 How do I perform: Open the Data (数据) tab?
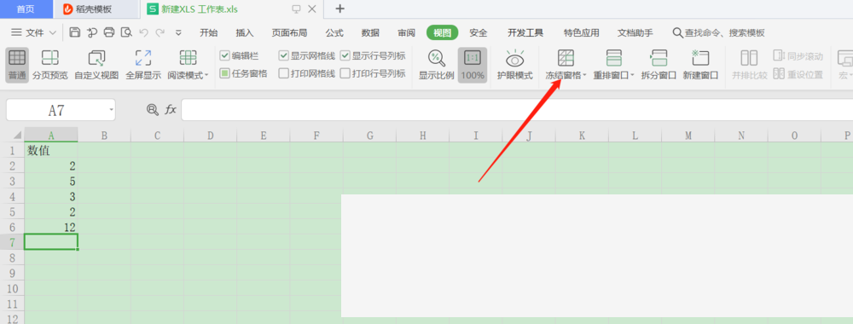[370, 32]
